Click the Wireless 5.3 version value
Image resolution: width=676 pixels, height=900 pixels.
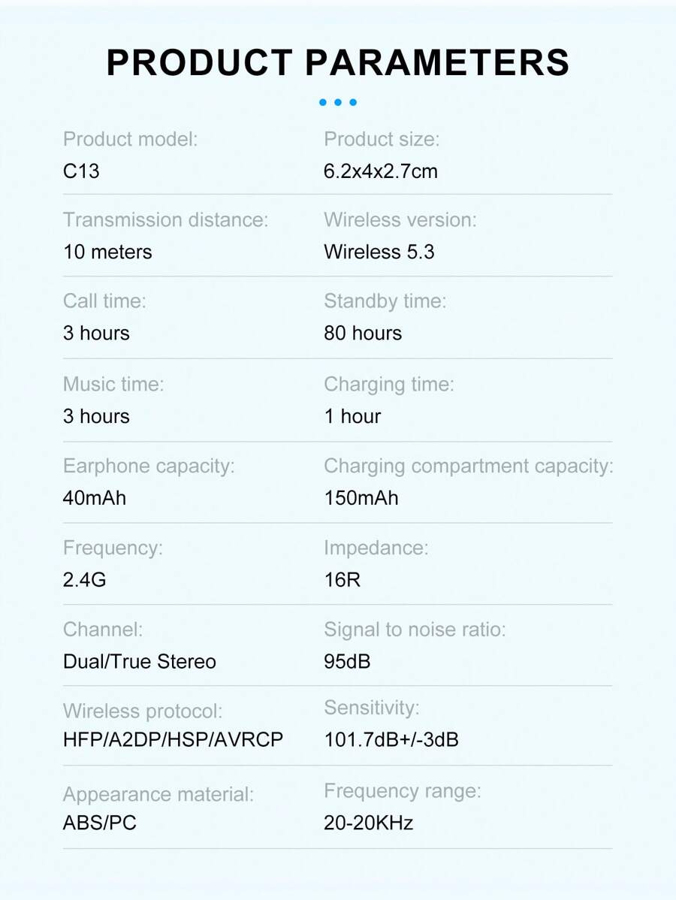click(379, 252)
